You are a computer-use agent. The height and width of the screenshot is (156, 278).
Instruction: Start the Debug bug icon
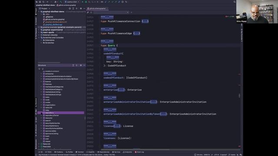86,2
